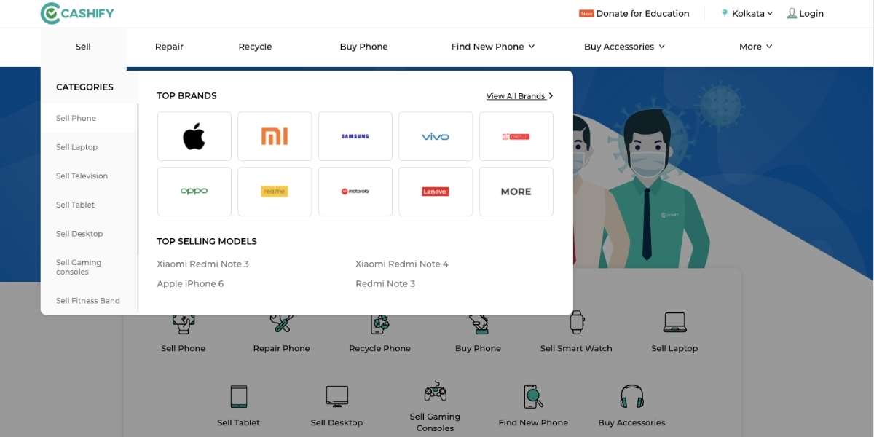The image size is (874, 437).
Task: Select the Vivo brand logo
Action: (436, 136)
